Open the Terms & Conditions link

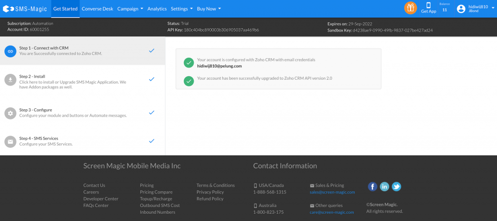[x=215, y=186]
